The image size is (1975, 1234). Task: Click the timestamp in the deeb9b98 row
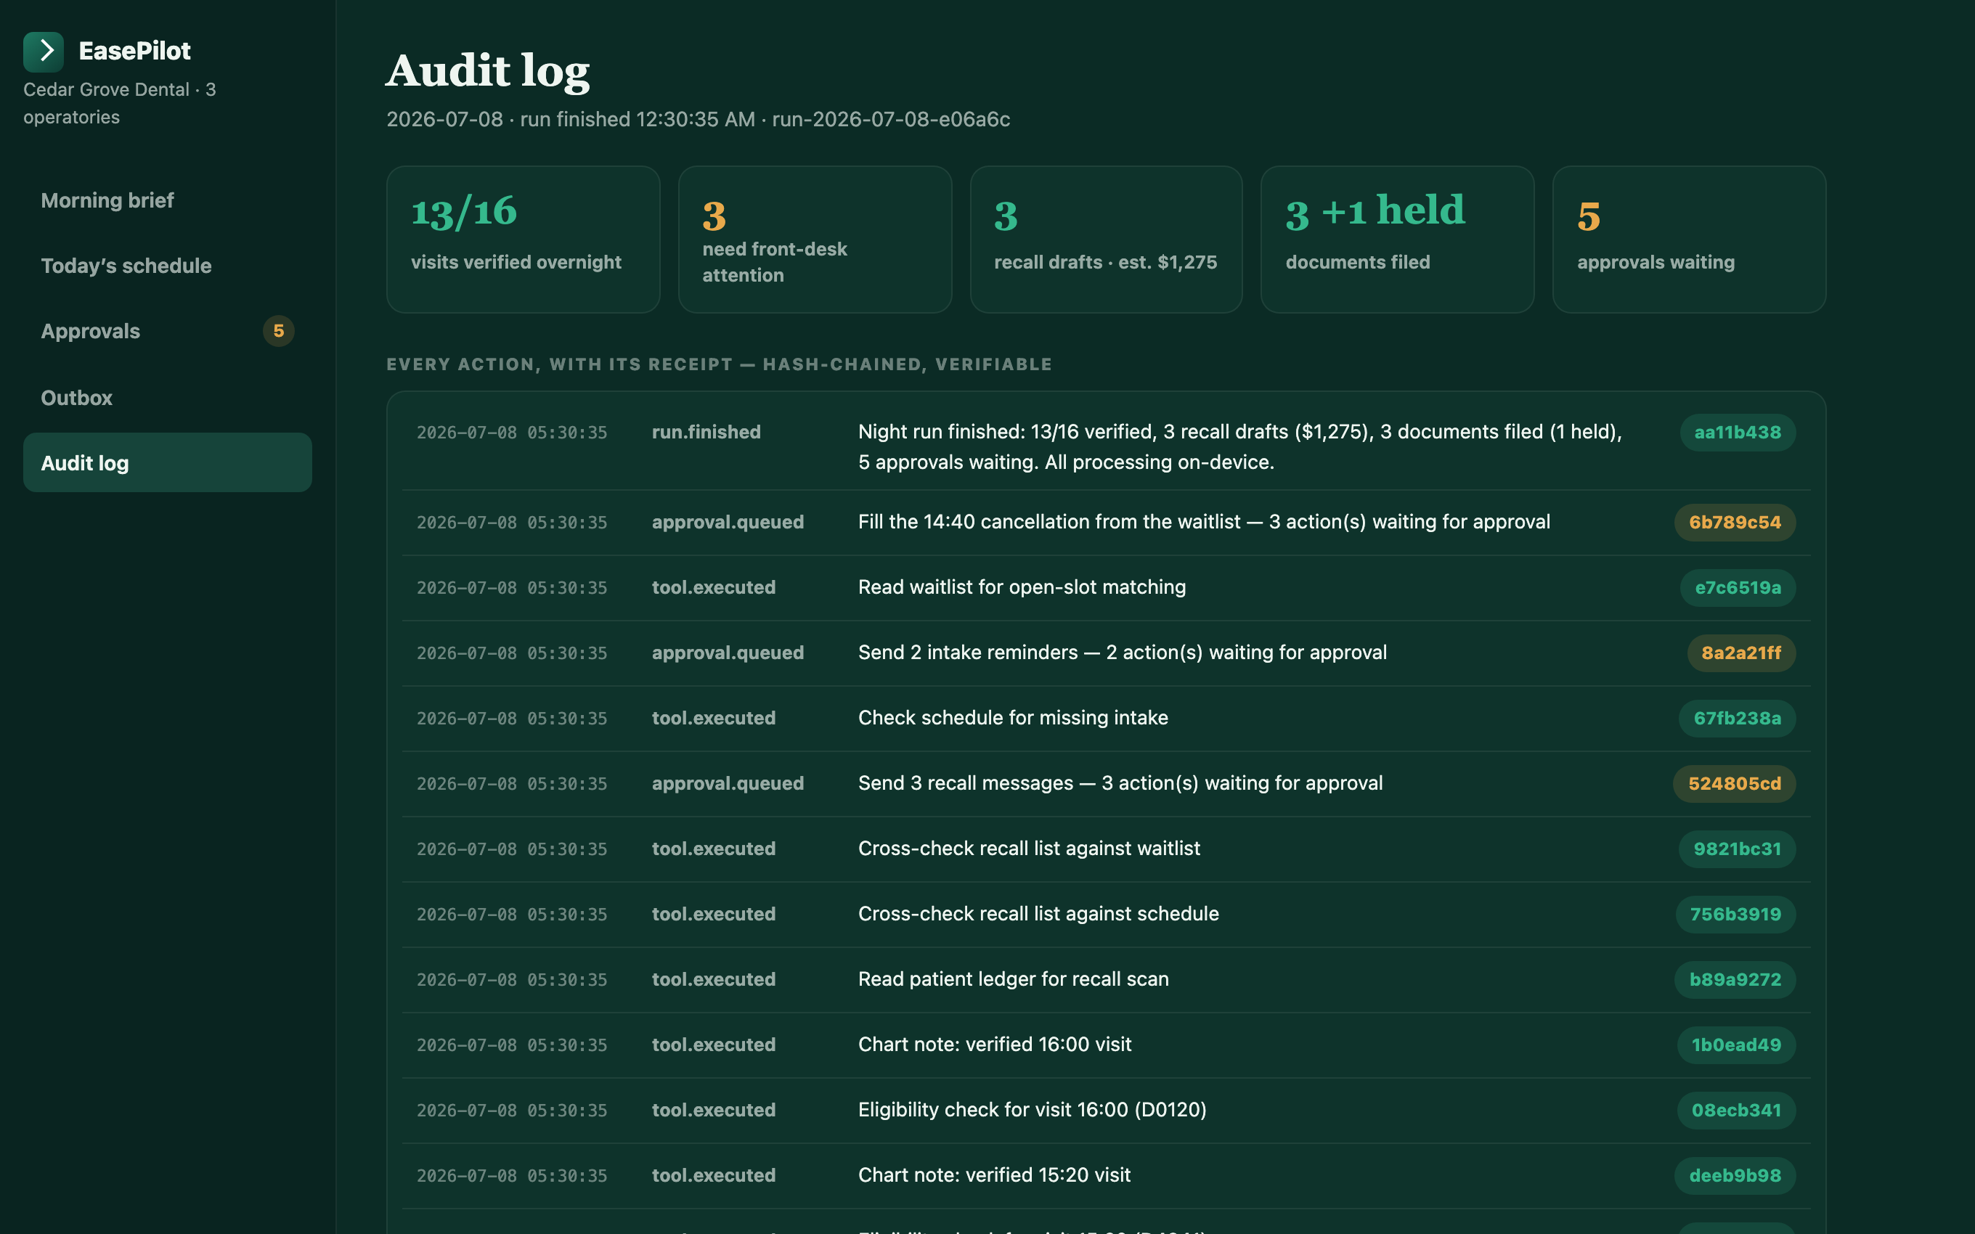point(512,1175)
